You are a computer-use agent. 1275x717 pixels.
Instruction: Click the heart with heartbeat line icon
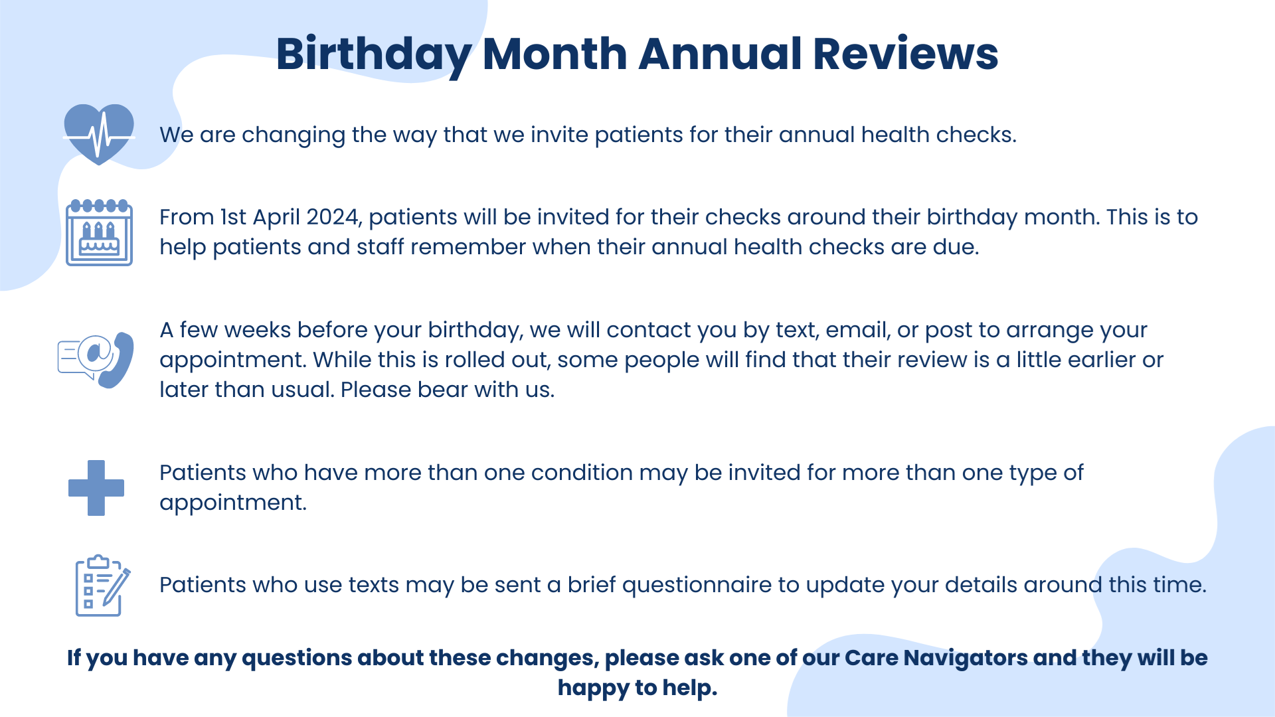pos(99,134)
